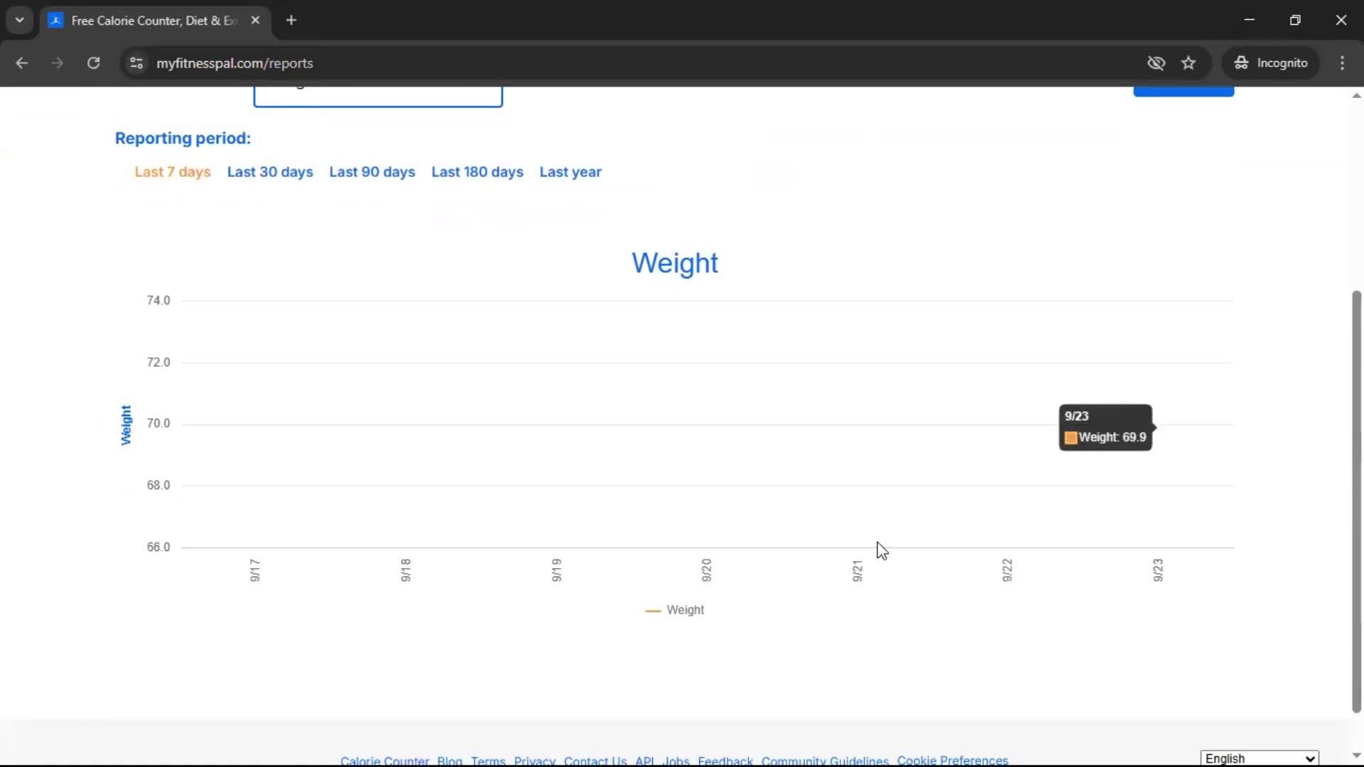Click the page vertical scrollbar thumb
Image resolution: width=1364 pixels, height=767 pixels.
coord(1356,501)
